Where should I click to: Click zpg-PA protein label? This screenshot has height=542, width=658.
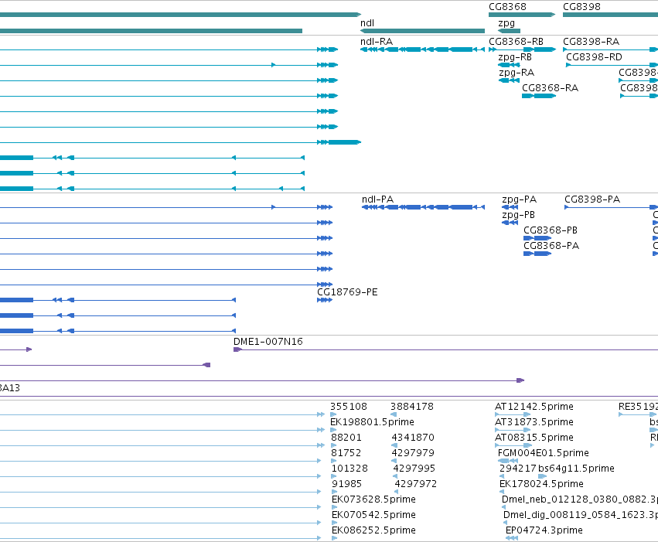click(x=520, y=199)
